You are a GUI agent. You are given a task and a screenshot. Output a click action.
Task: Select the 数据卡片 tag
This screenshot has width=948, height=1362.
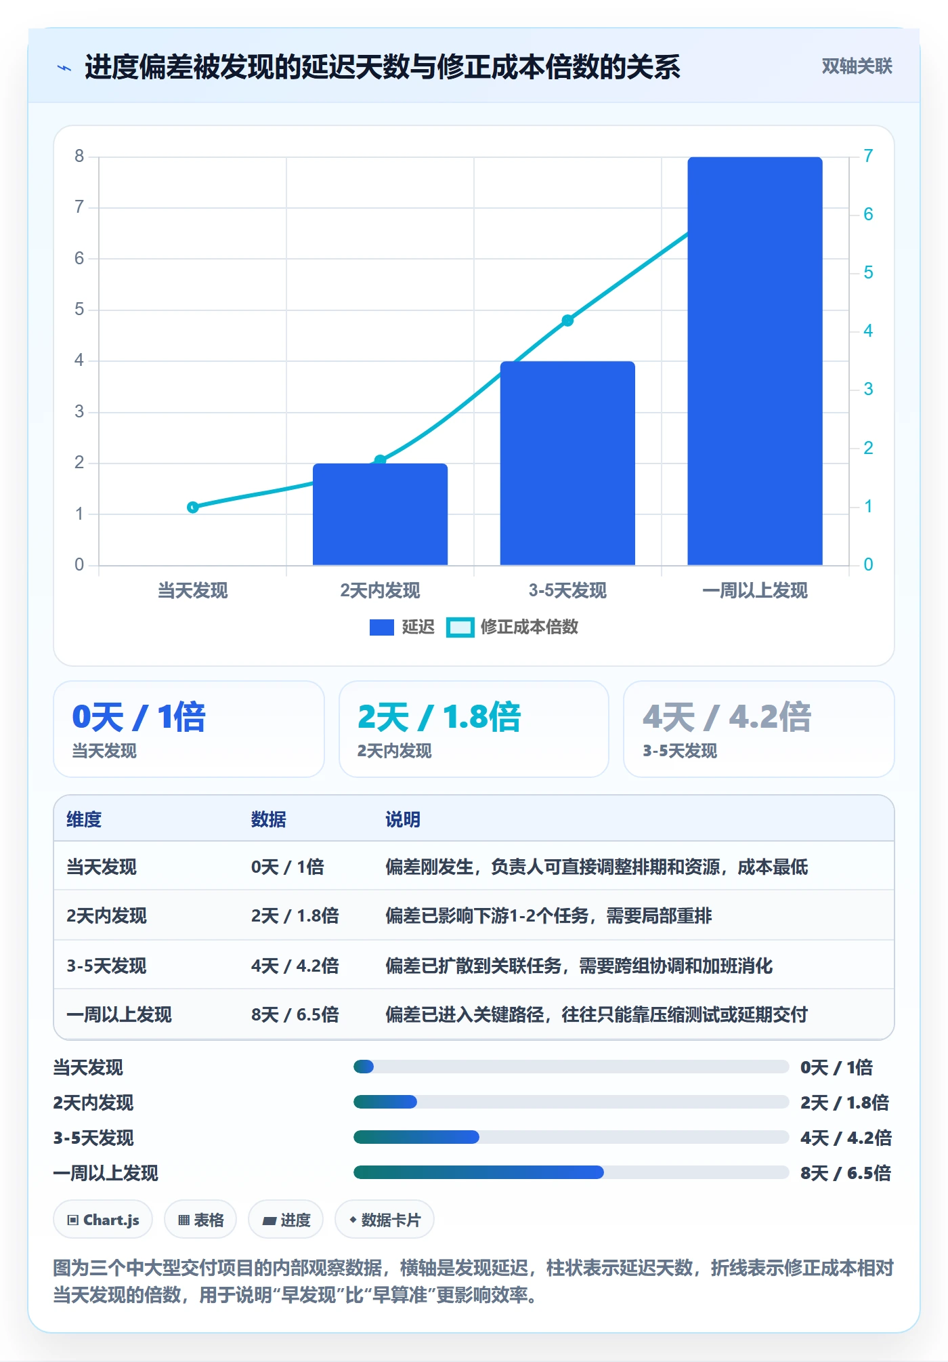click(385, 1220)
